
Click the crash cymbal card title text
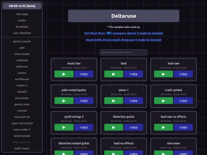173,90
